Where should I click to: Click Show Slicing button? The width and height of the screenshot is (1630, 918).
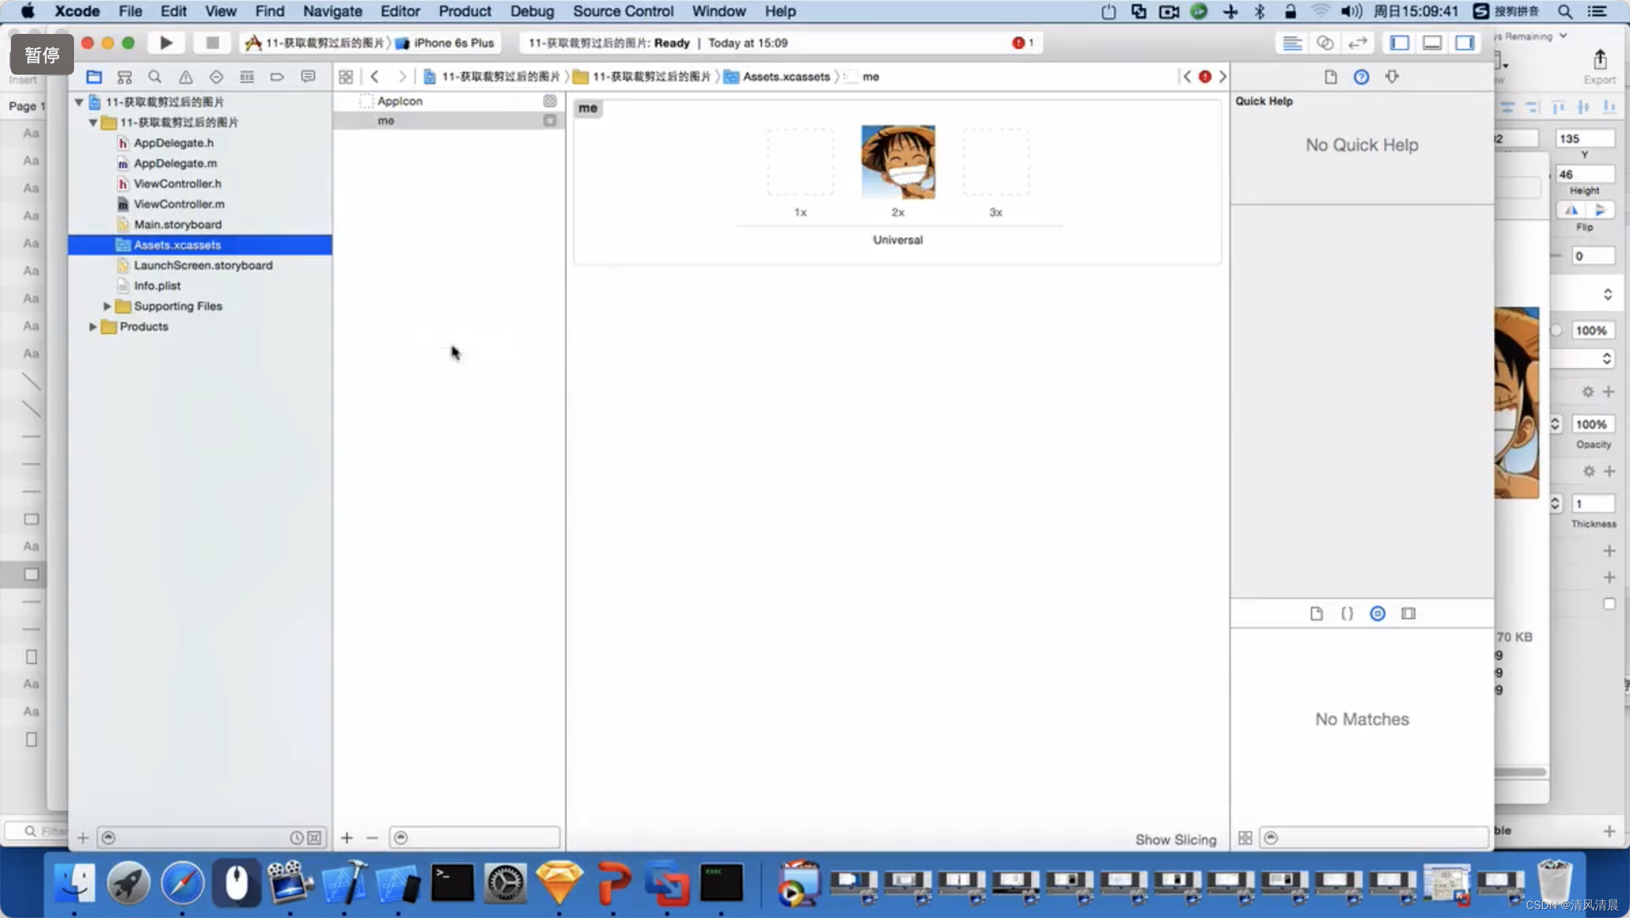(x=1176, y=840)
